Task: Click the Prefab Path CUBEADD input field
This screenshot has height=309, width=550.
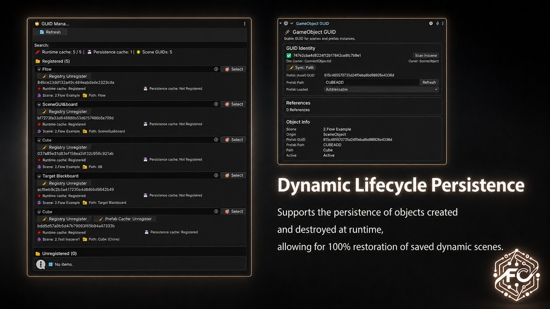Action: [x=372, y=82]
